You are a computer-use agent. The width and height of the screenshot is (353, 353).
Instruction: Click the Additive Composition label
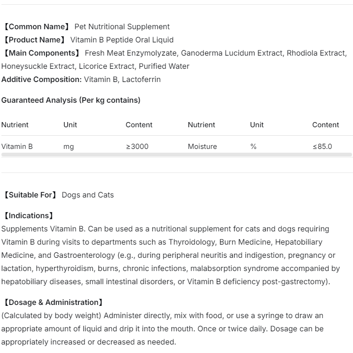[41, 79]
